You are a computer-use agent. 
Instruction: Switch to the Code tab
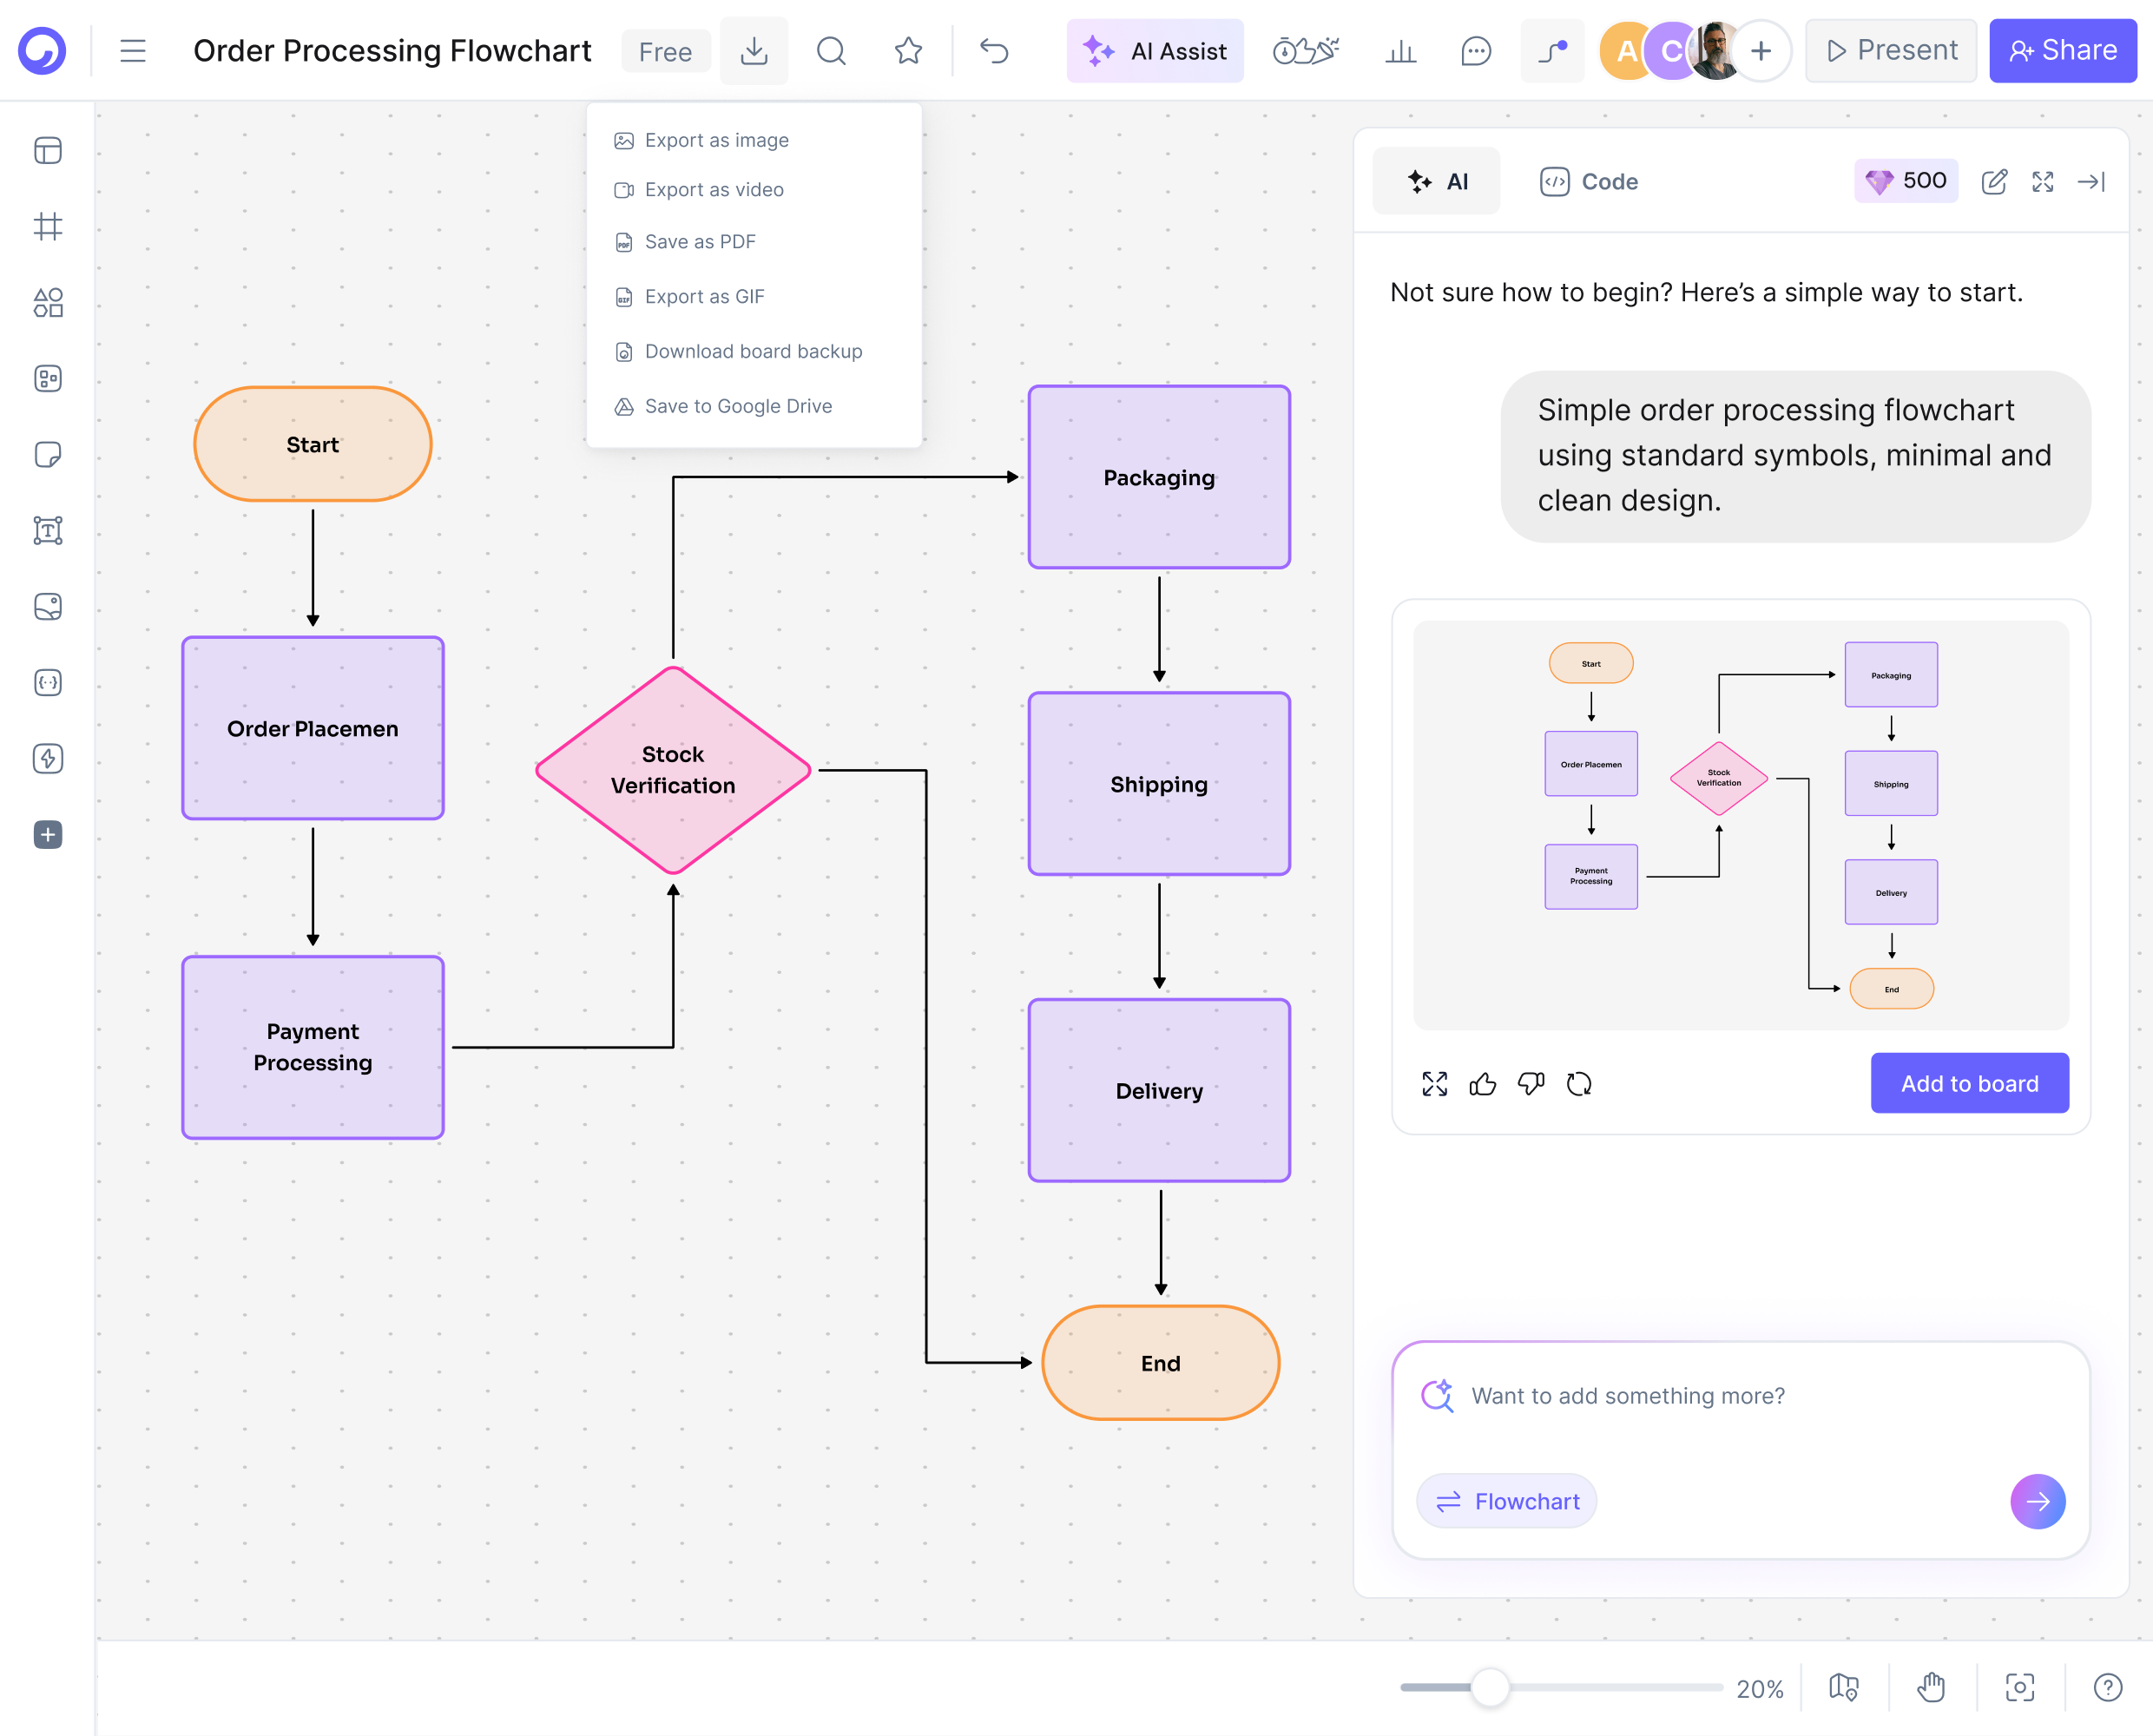click(1588, 181)
